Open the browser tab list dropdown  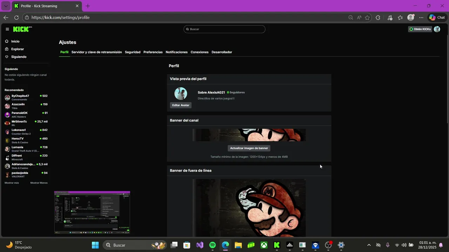click(x=6, y=6)
